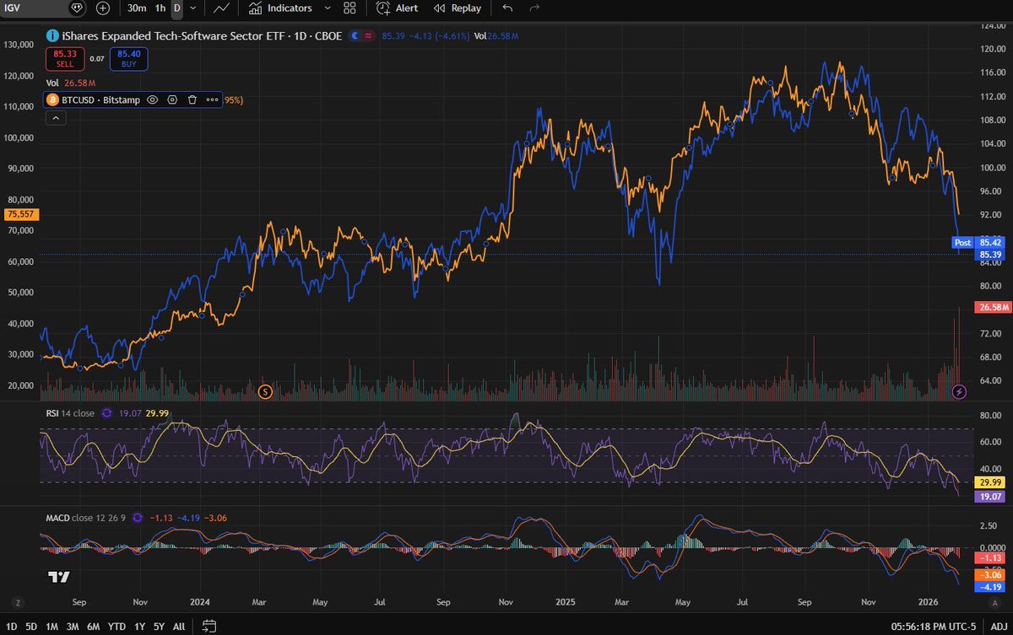Expand the indicator favorites dropdown chevron
Screen dimensions: 1013x635
[x=328, y=8]
